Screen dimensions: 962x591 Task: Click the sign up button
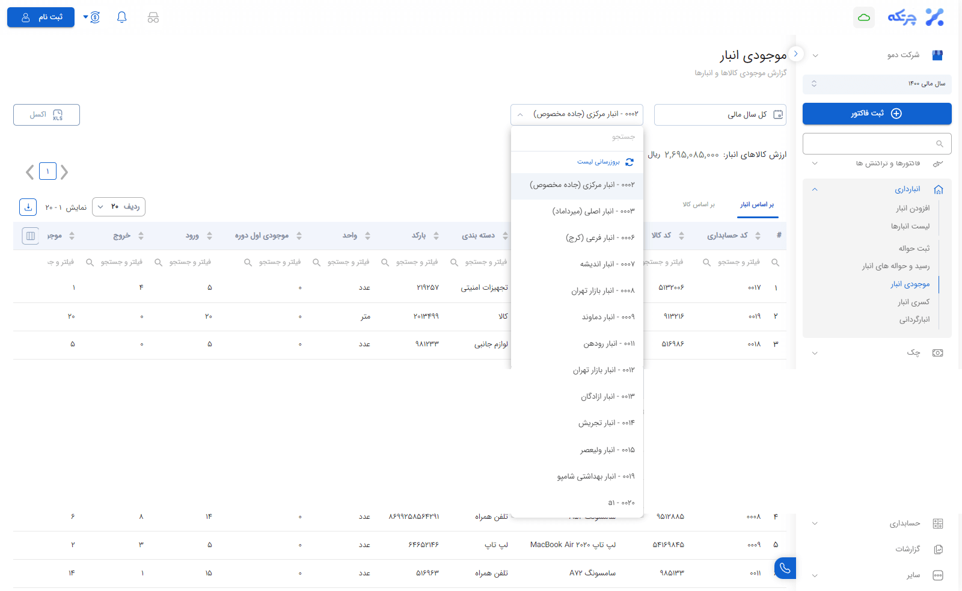pyautogui.click(x=41, y=17)
